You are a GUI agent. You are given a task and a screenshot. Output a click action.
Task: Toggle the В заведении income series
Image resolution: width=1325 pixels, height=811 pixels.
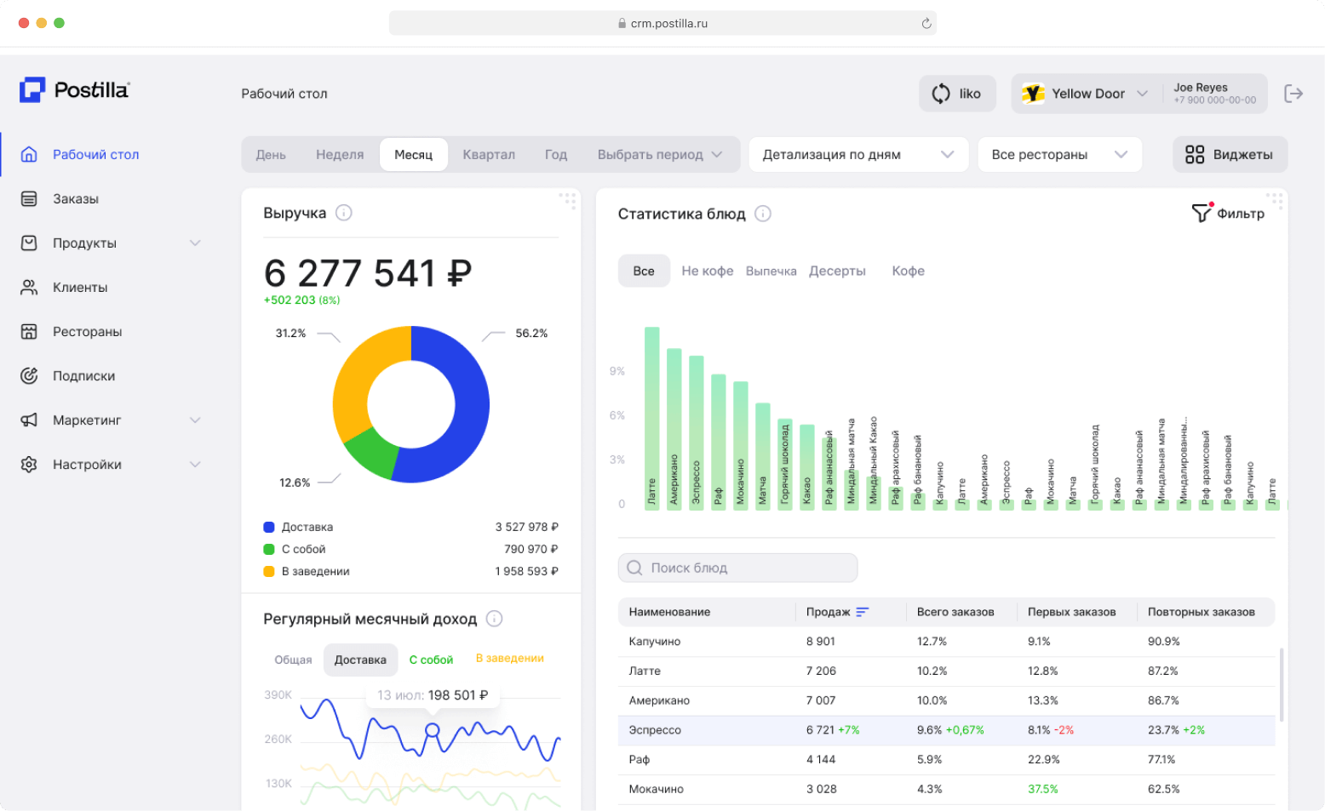509,659
